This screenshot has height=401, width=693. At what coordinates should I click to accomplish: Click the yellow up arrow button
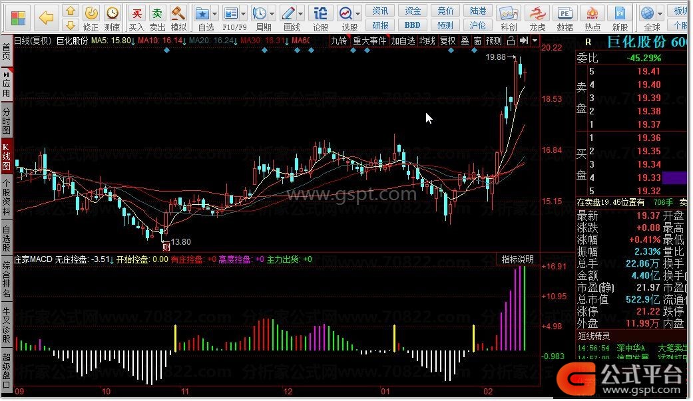coord(71,11)
